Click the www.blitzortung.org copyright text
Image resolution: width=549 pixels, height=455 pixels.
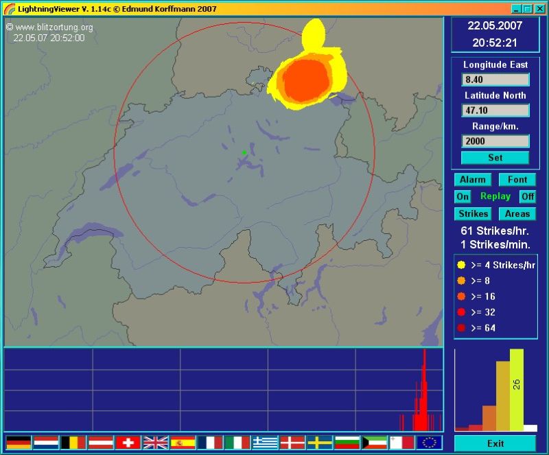click(x=49, y=27)
